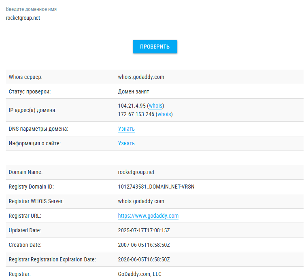Click Узнать in Информация о сайте row
The image size is (306, 280).
[126, 144]
